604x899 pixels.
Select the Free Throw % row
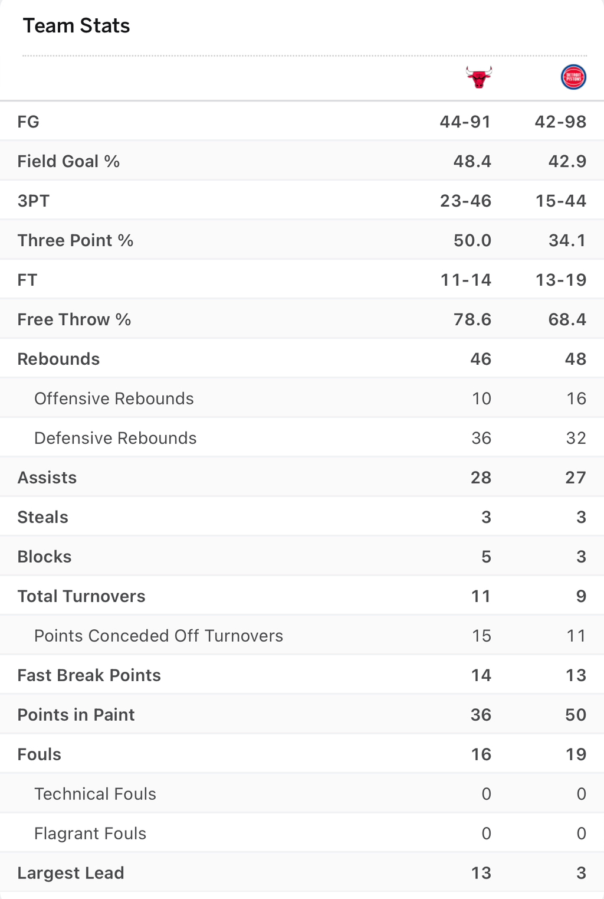(302, 319)
